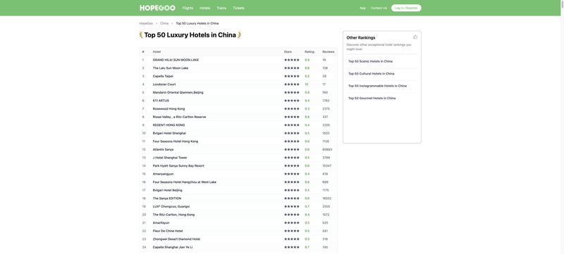Screen dimensions: 564x254
Task: Click the Reviews column header
Action: [x=329, y=51]
